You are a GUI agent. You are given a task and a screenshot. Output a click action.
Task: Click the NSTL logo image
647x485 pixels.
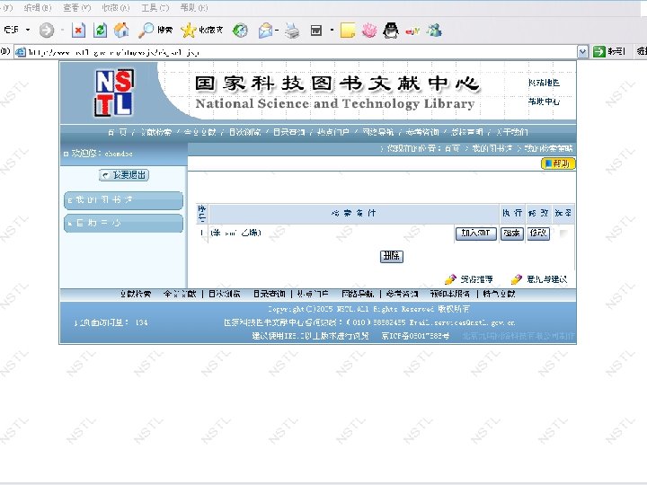point(114,92)
